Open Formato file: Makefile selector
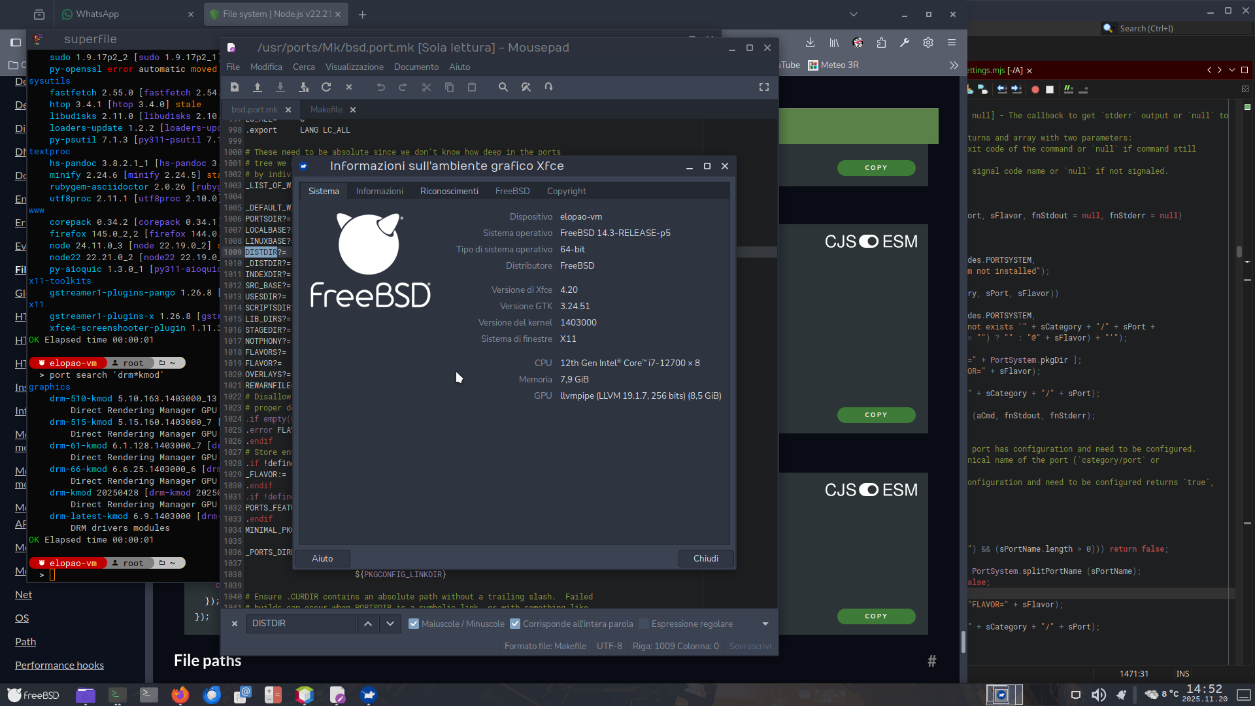Image resolution: width=1255 pixels, height=706 pixels. pos(545,646)
